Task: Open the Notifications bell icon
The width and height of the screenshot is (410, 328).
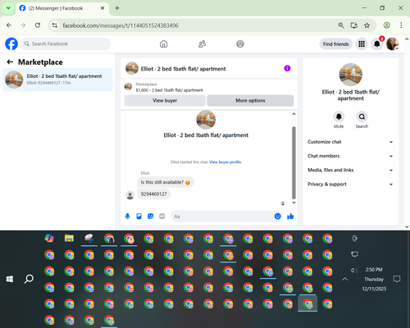Action: click(377, 43)
